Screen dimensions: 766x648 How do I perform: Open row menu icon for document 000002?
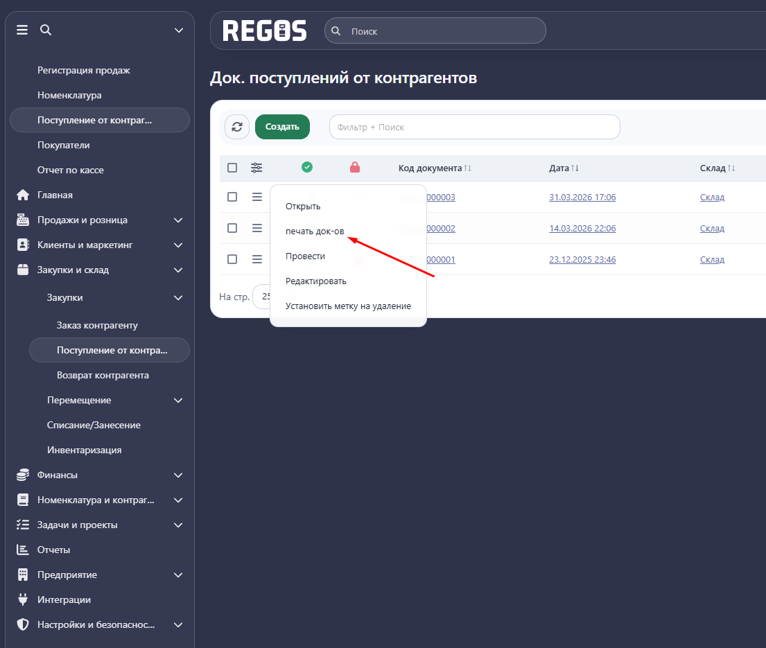click(x=256, y=228)
